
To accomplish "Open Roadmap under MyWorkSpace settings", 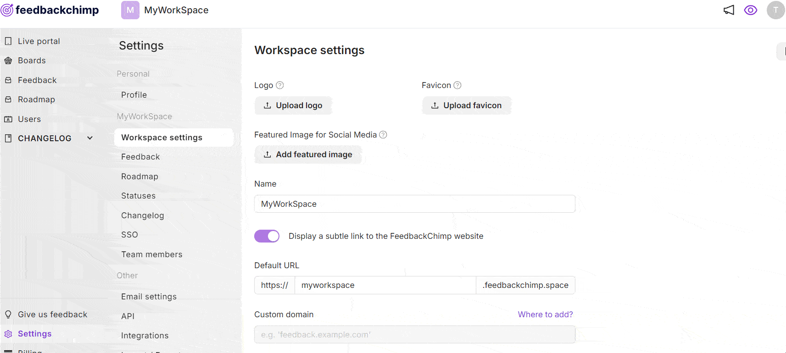I will coord(139,176).
